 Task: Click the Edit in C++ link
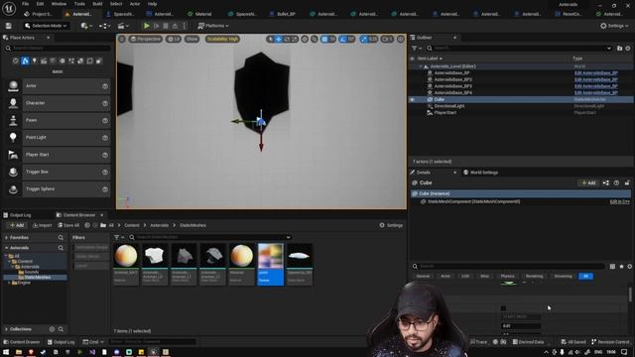pyautogui.click(x=619, y=201)
